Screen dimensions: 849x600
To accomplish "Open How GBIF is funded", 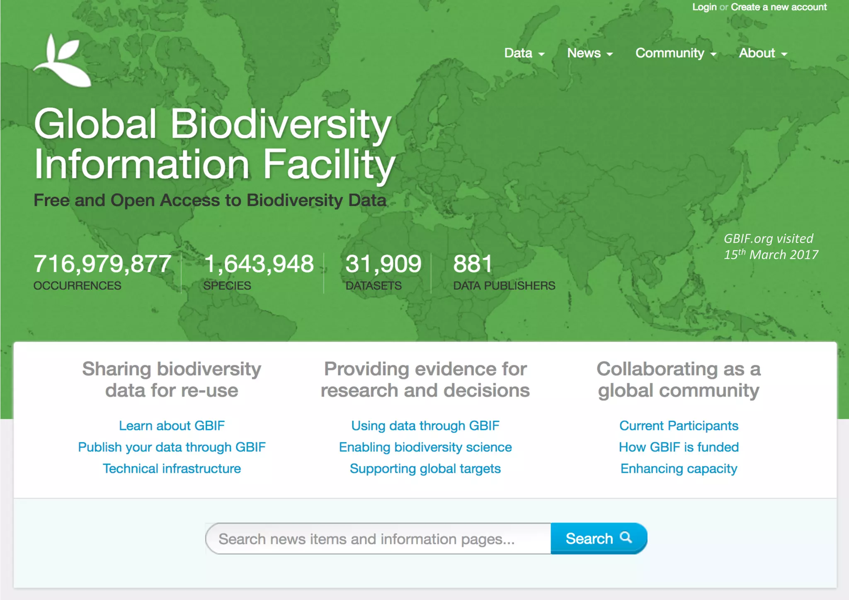I will tap(679, 447).
